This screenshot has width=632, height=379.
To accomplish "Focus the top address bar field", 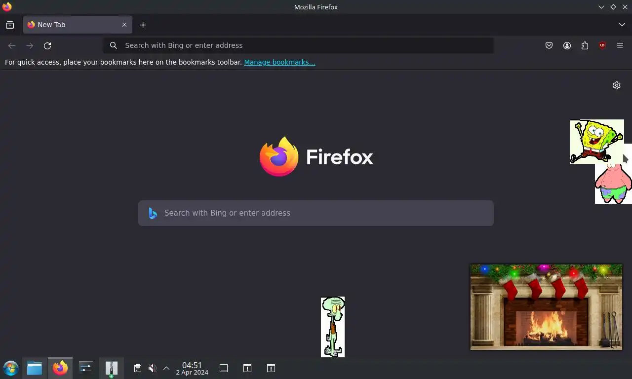I will (x=298, y=45).
